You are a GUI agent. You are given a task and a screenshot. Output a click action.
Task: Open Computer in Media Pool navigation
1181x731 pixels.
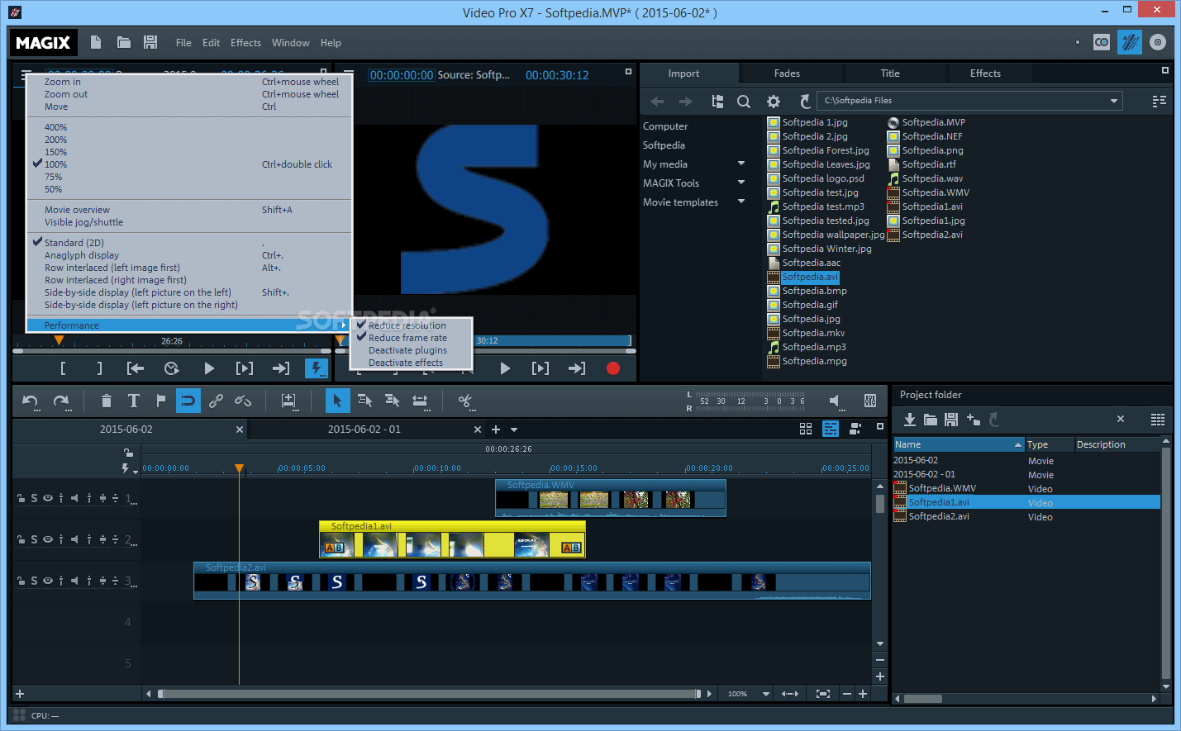coord(665,126)
